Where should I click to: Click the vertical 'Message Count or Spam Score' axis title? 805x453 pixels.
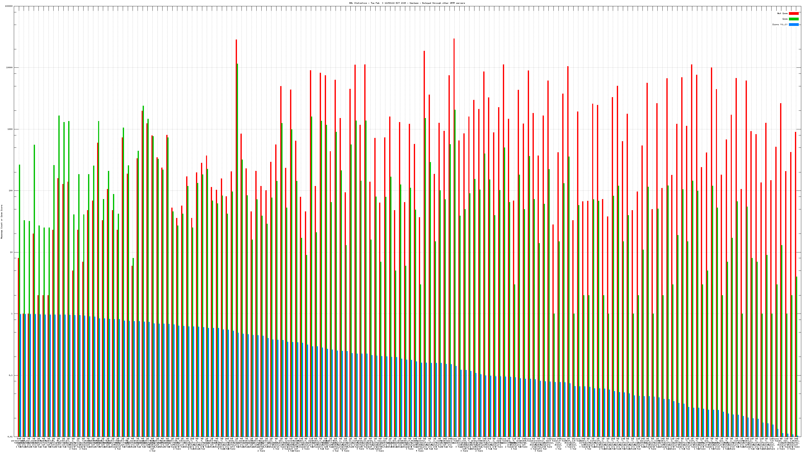[2, 222]
